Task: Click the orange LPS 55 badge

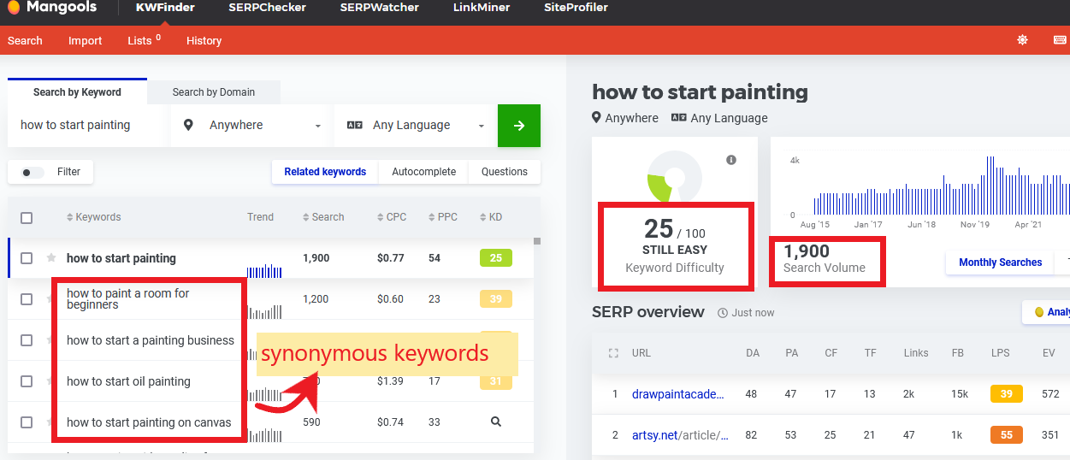Action: pyautogui.click(x=1007, y=435)
